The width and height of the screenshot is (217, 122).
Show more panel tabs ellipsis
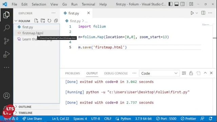click(134, 73)
